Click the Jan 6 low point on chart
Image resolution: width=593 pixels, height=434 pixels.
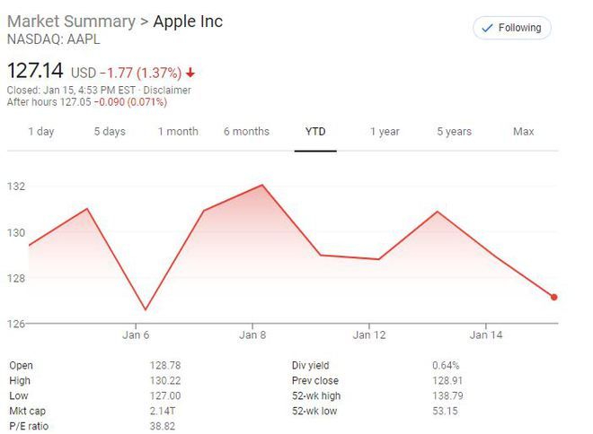(144, 310)
